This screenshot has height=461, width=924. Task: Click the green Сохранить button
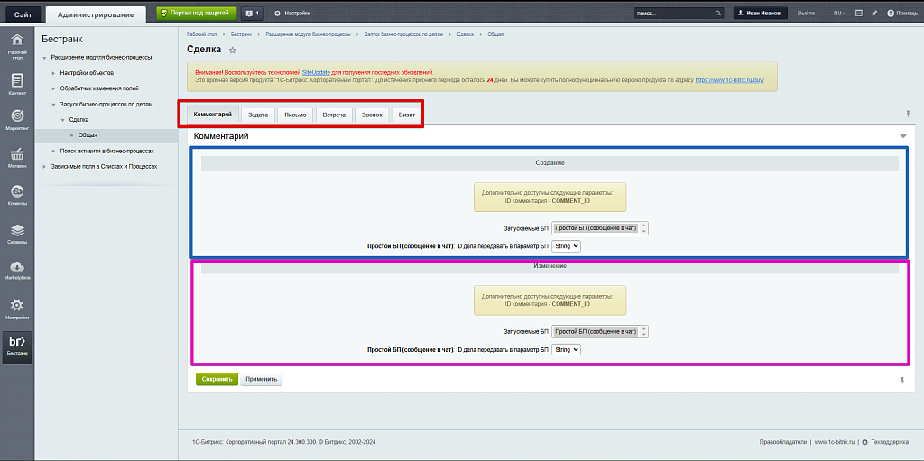click(x=217, y=379)
